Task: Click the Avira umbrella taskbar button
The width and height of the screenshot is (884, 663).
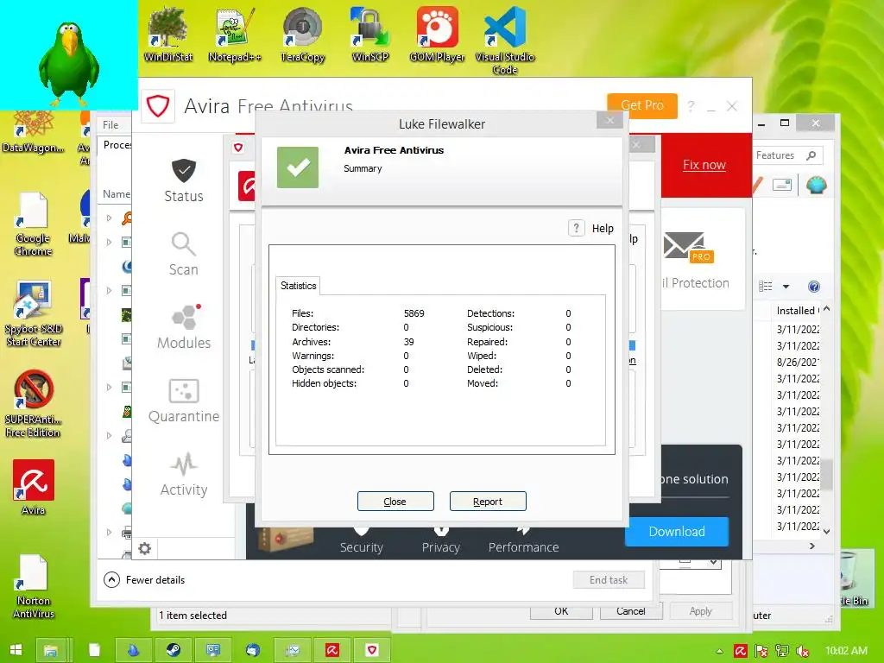Action: (332, 650)
